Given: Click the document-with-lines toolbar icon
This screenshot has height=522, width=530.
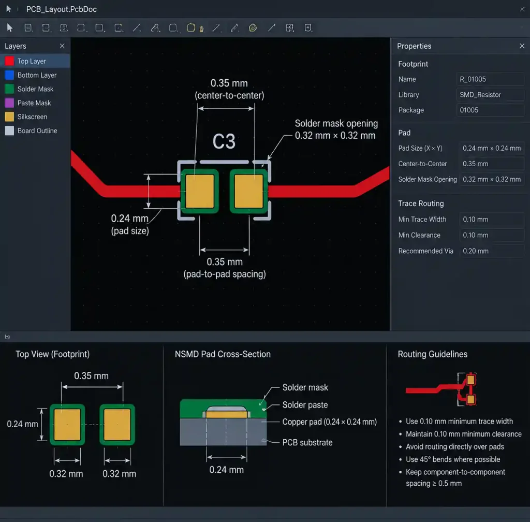Looking at the screenshot, I should coord(28,28).
